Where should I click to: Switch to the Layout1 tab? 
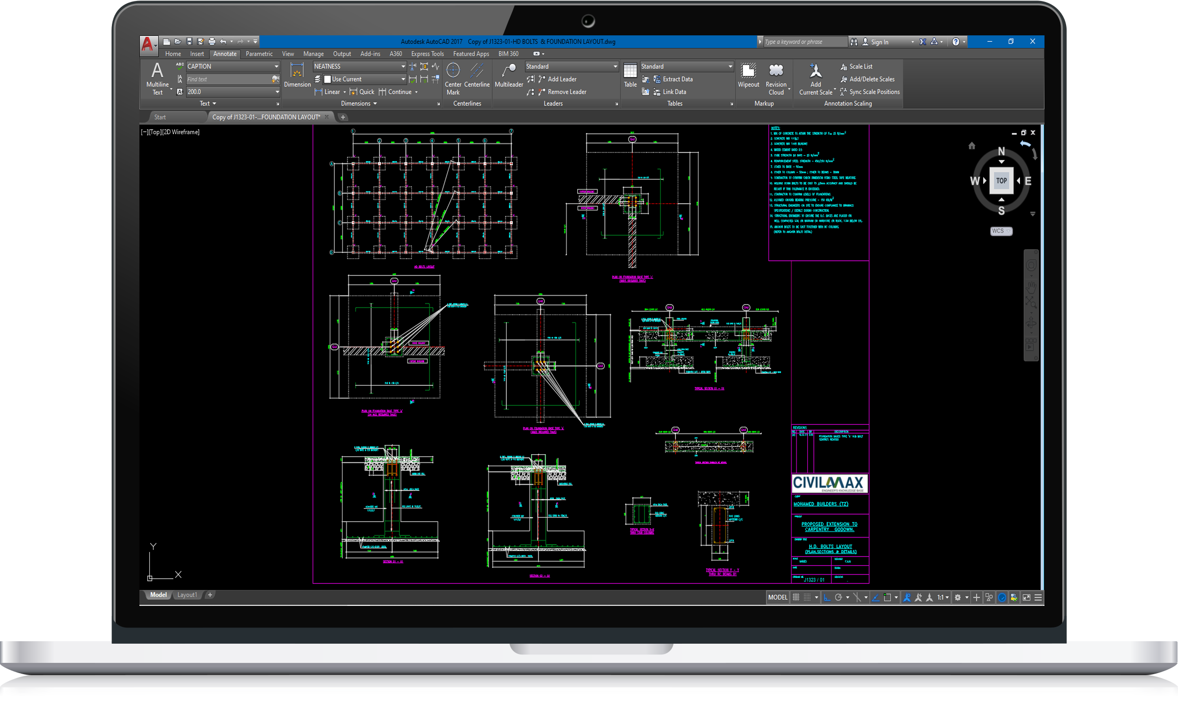[187, 595]
